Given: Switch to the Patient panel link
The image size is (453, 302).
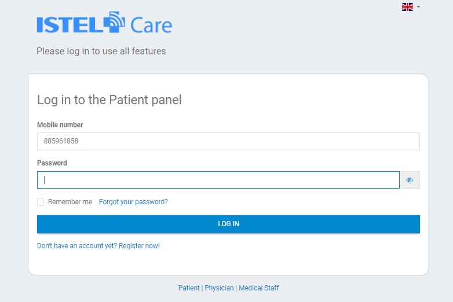Looking at the screenshot, I should click(189, 288).
